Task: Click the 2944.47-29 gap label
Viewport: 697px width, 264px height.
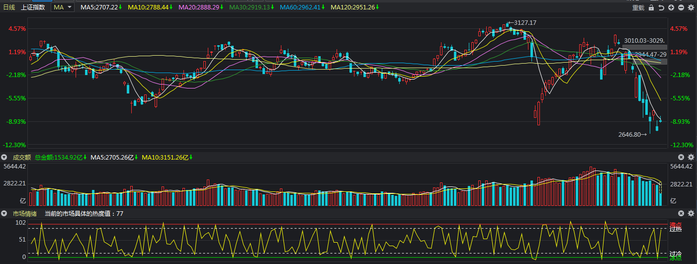Action: click(650, 54)
